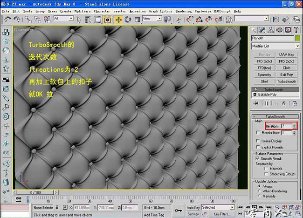Activate Select and Rotate tool

[x=128, y=20]
